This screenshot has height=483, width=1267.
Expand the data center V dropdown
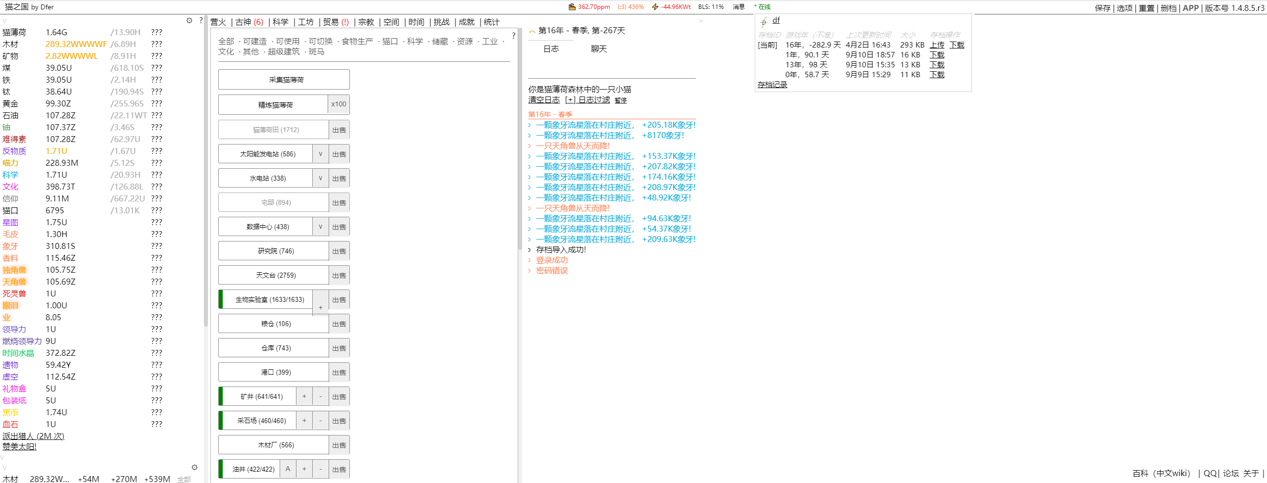pos(320,227)
